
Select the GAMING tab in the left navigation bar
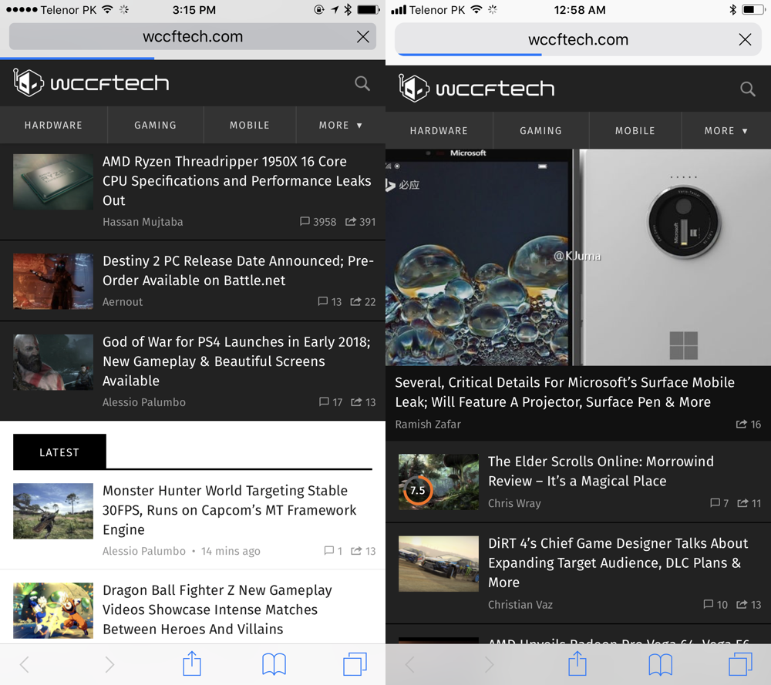pos(156,126)
